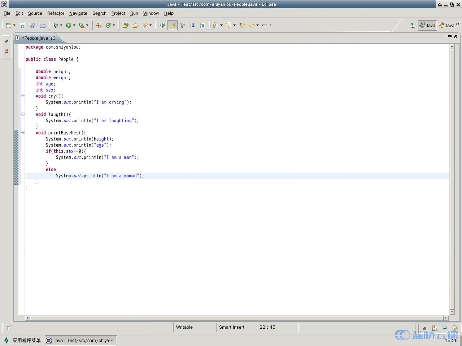
Task: Open dropdown arrow next to New icon
Action: click(x=14, y=25)
